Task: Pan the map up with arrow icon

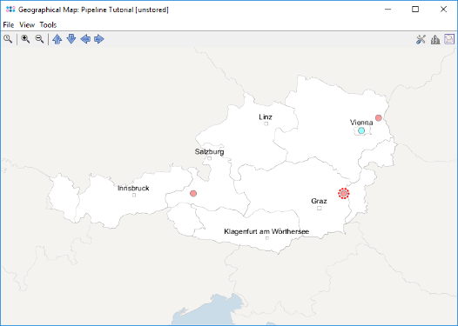Action: 57,39
